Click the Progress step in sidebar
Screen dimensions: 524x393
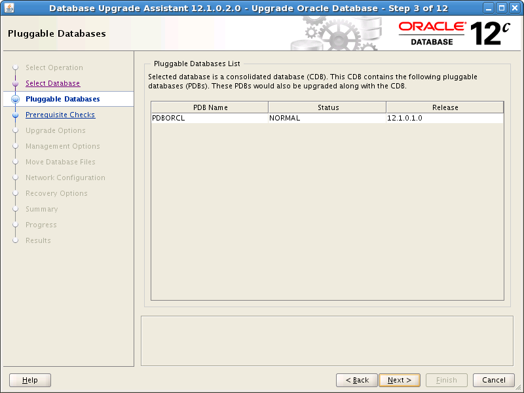(41, 225)
